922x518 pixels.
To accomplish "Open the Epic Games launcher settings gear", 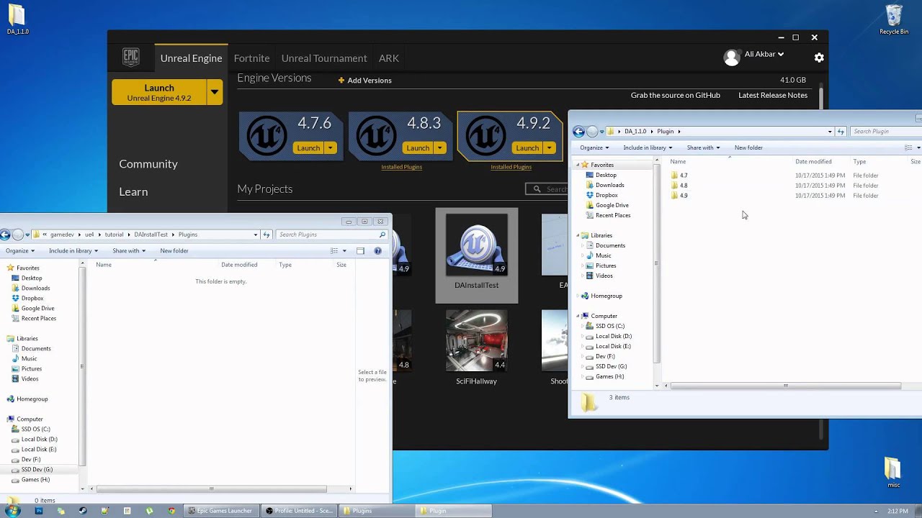I will click(x=819, y=58).
